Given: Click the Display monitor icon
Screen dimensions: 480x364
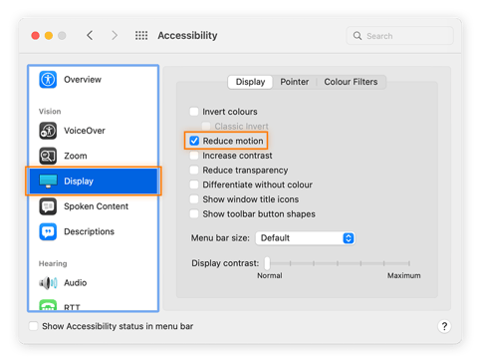Looking at the screenshot, I should (x=48, y=181).
